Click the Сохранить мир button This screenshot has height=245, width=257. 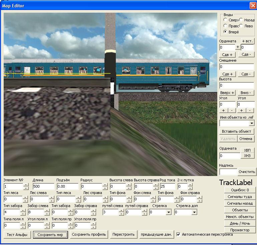coord(50,235)
